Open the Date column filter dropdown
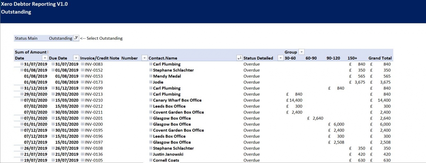Image resolution: width=426 pixels, height=163 pixels. click(45, 58)
